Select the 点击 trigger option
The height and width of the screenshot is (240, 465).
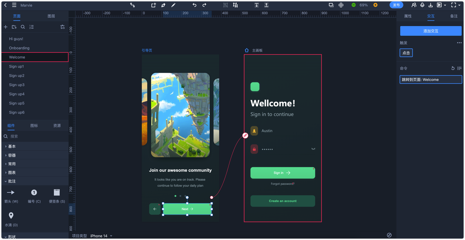[x=406, y=53]
